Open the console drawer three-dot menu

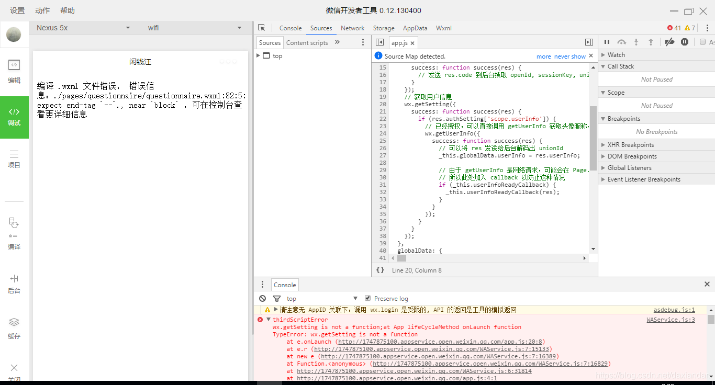[263, 285]
